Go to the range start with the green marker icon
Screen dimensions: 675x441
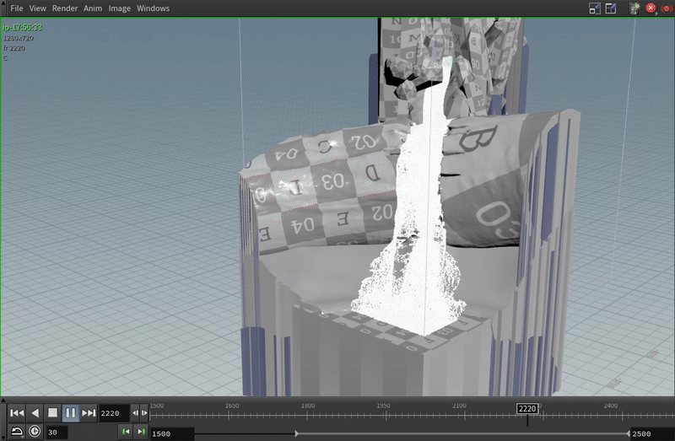pyautogui.click(x=126, y=432)
